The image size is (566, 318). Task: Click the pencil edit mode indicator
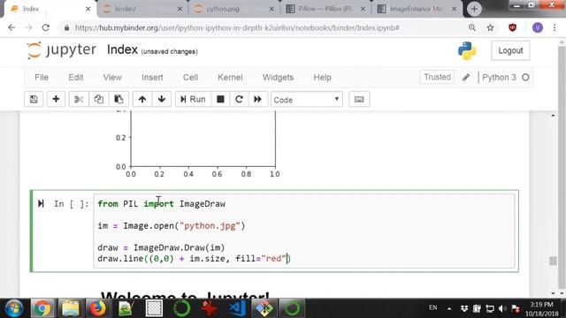click(466, 77)
